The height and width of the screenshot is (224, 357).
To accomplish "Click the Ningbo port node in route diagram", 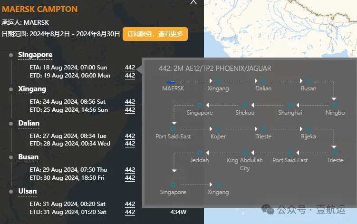I will click(335, 105).
